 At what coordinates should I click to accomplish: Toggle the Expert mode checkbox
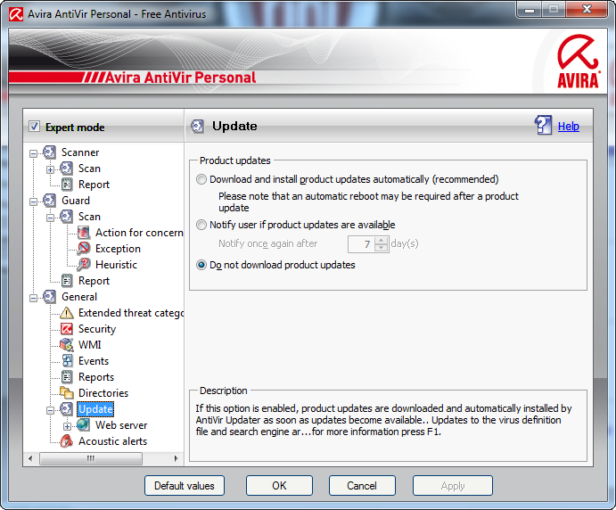point(34,127)
